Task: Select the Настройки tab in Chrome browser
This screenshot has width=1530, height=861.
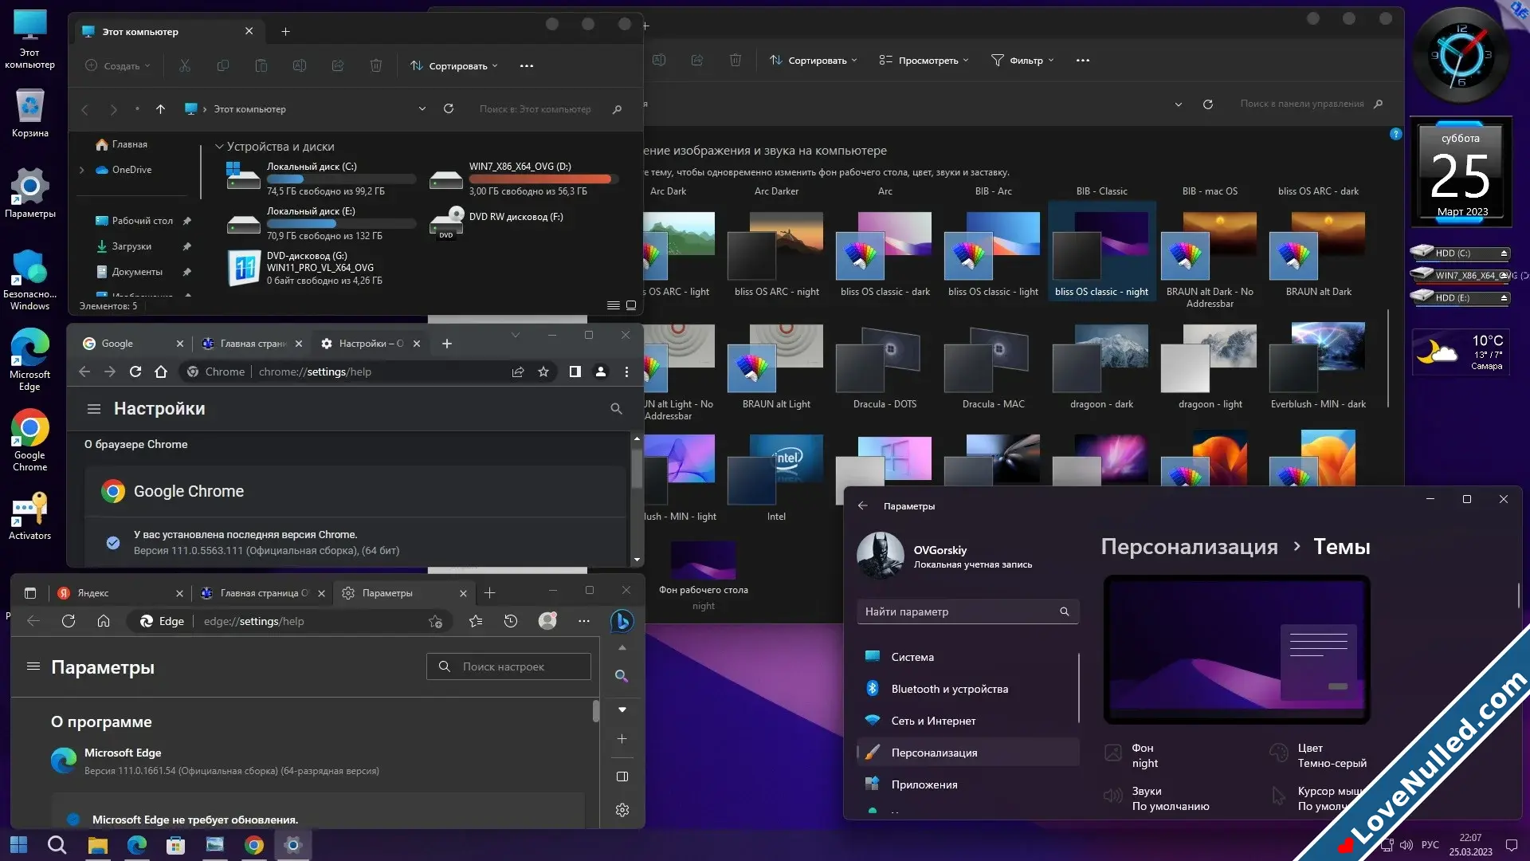Action: (x=370, y=343)
